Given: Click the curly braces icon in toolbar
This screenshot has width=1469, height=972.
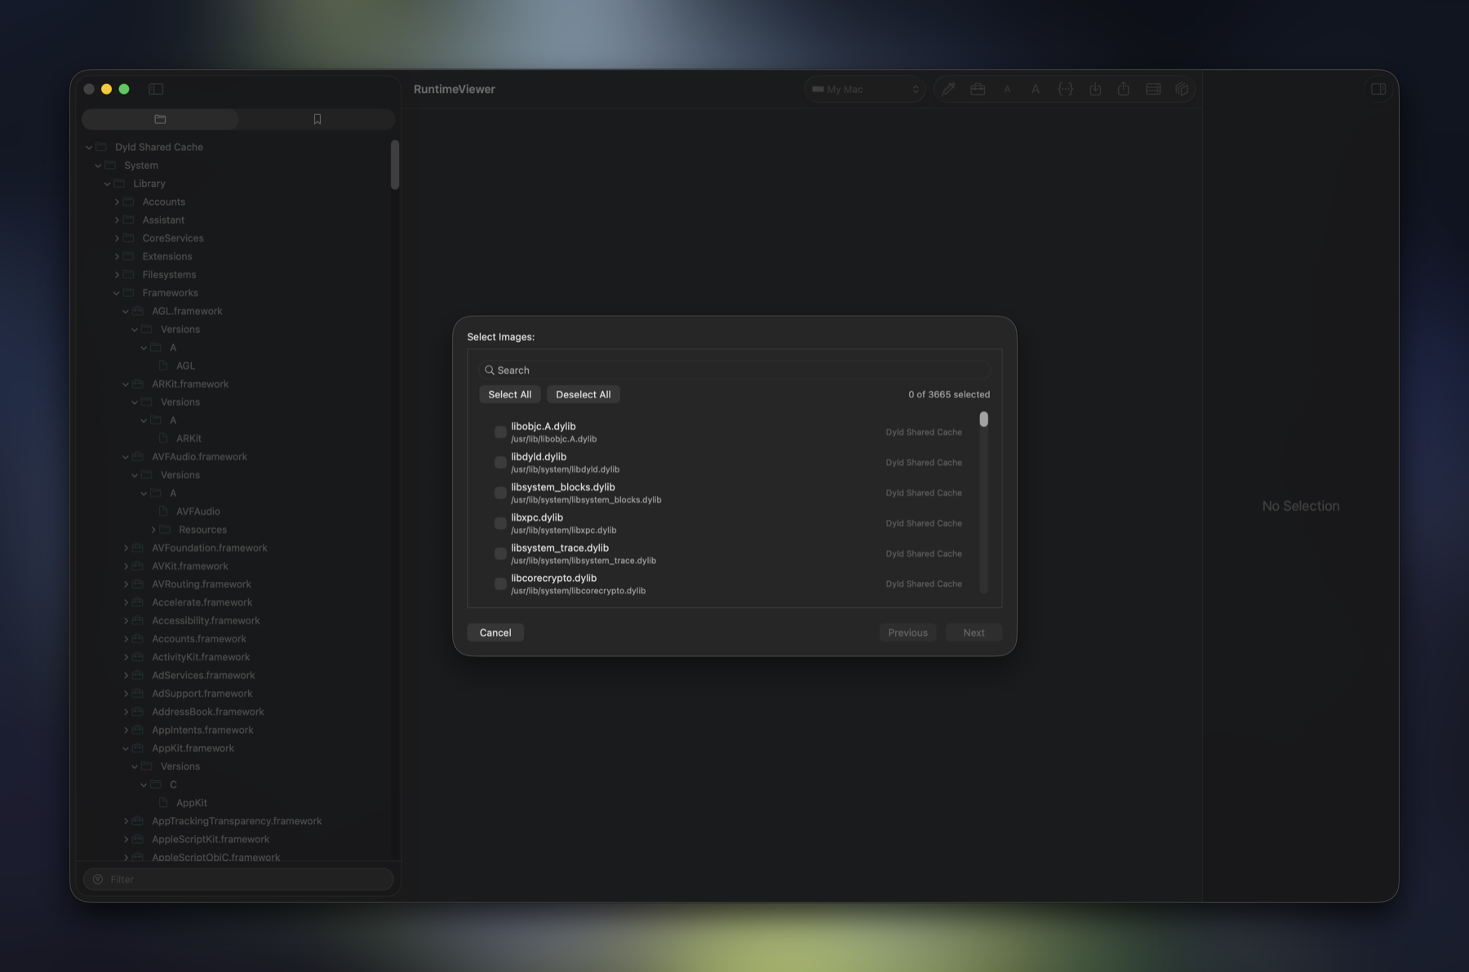Looking at the screenshot, I should click(1065, 89).
